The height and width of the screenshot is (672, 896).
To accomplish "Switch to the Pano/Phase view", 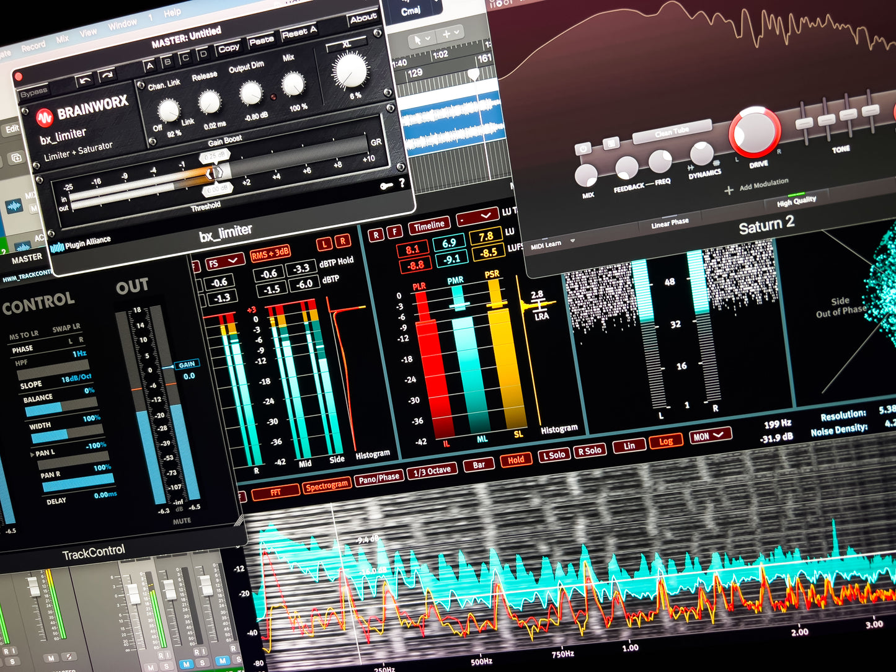I will 379,478.
